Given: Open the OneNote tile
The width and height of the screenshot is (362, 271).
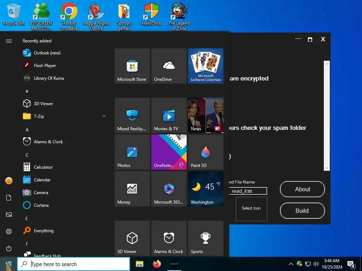Looking at the screenshot, I should (x=169, y=152).
